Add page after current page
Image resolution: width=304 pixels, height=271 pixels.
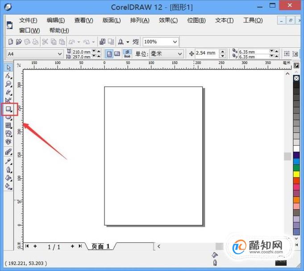(72, 246)
